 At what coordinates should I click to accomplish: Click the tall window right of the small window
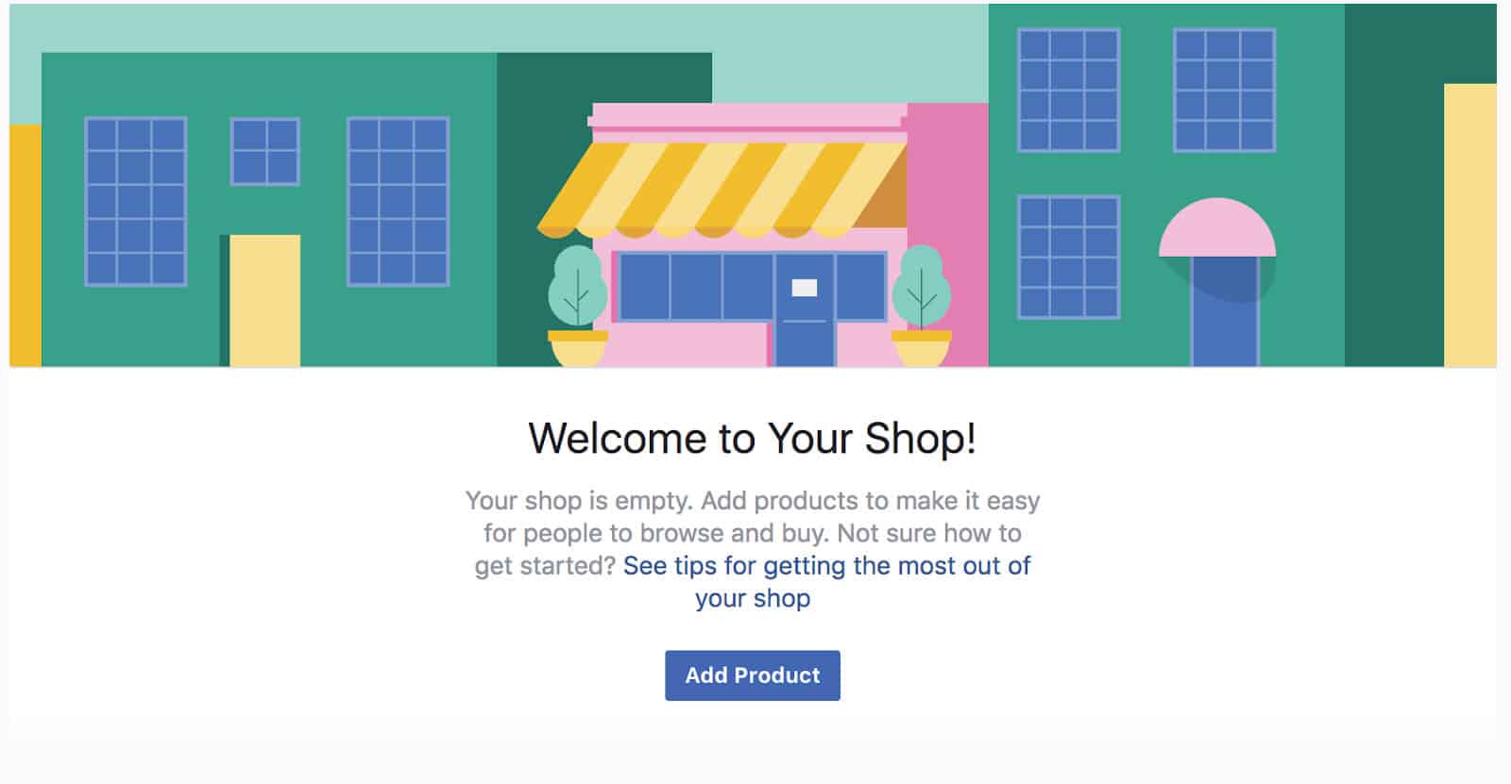398,201
